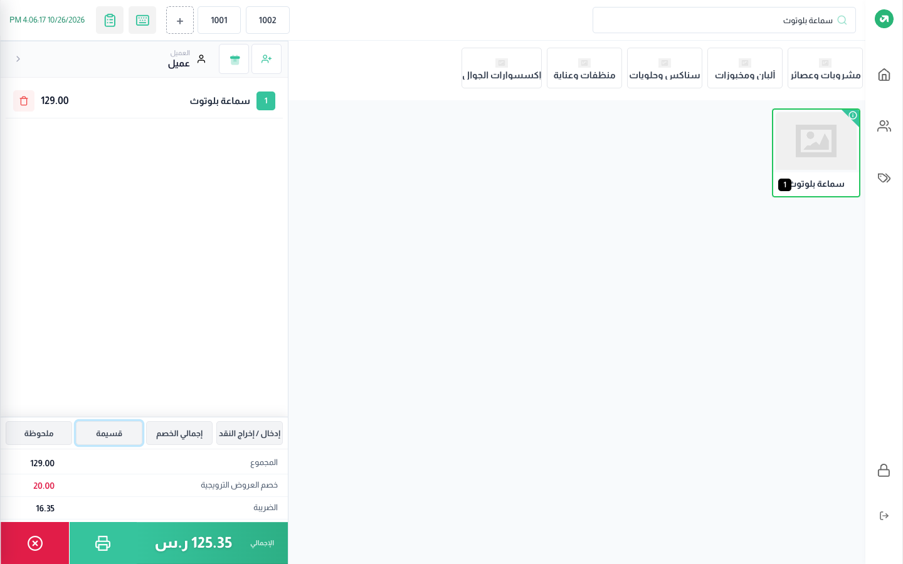Click the 129.00 price in the cart row
Image resolution: width=903 pixels, height=564 pixels.
(55, 101)
